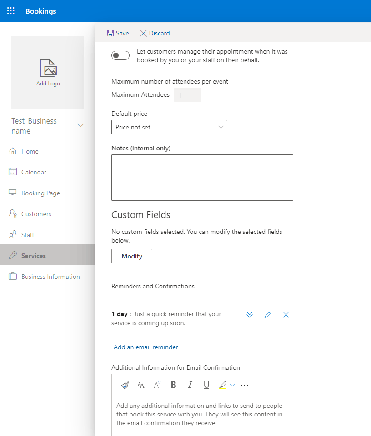Image resolution: width=371 pixels, height=436 pixels.
Task: Click the Services wrench icon
Action: coord(13,255)
